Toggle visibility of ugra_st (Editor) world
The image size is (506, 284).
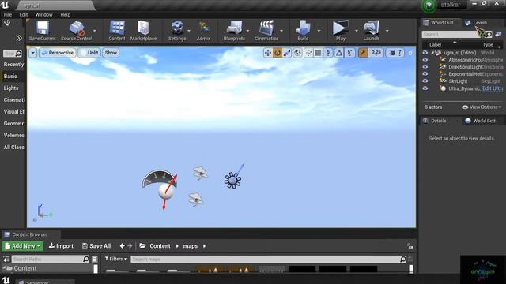pos(425,53)
